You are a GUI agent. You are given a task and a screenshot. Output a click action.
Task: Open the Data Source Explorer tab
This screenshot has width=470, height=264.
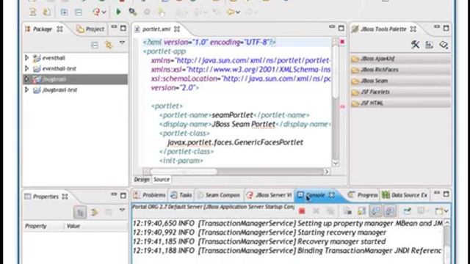pyautogui.click(x=405, y=195)
